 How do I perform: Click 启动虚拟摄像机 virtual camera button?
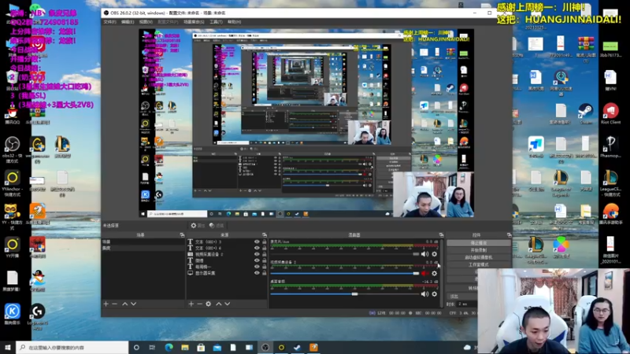[478, 257]
